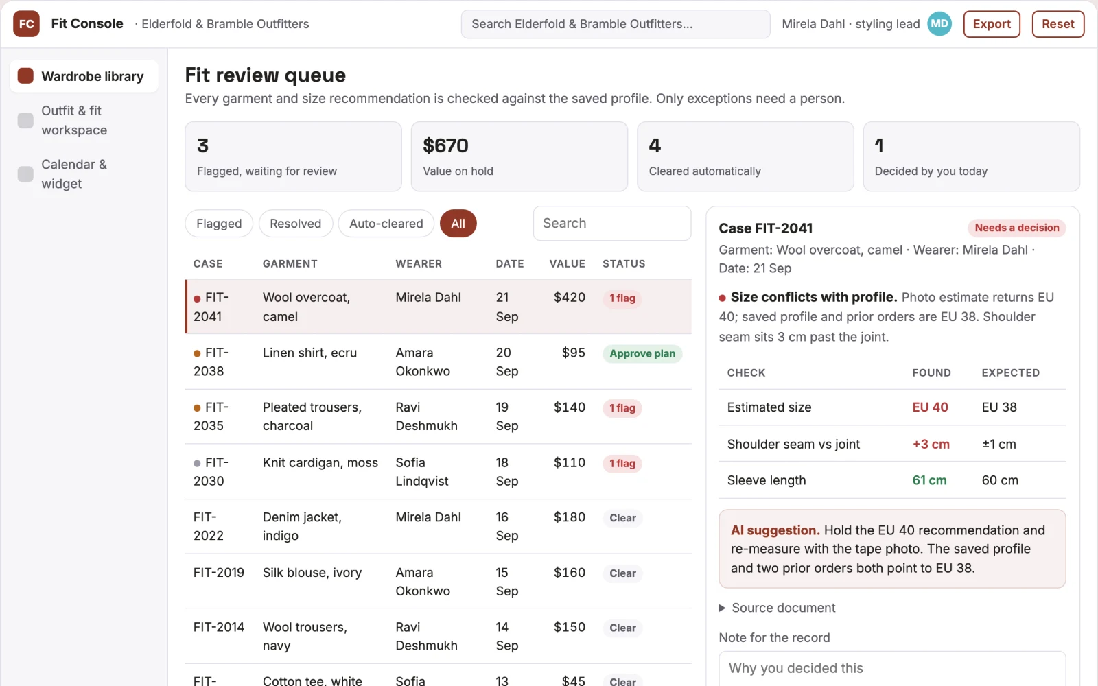1098x686 pixels.
Task: Click the 'Value on hold' $670 card
Action: (519, 156)
